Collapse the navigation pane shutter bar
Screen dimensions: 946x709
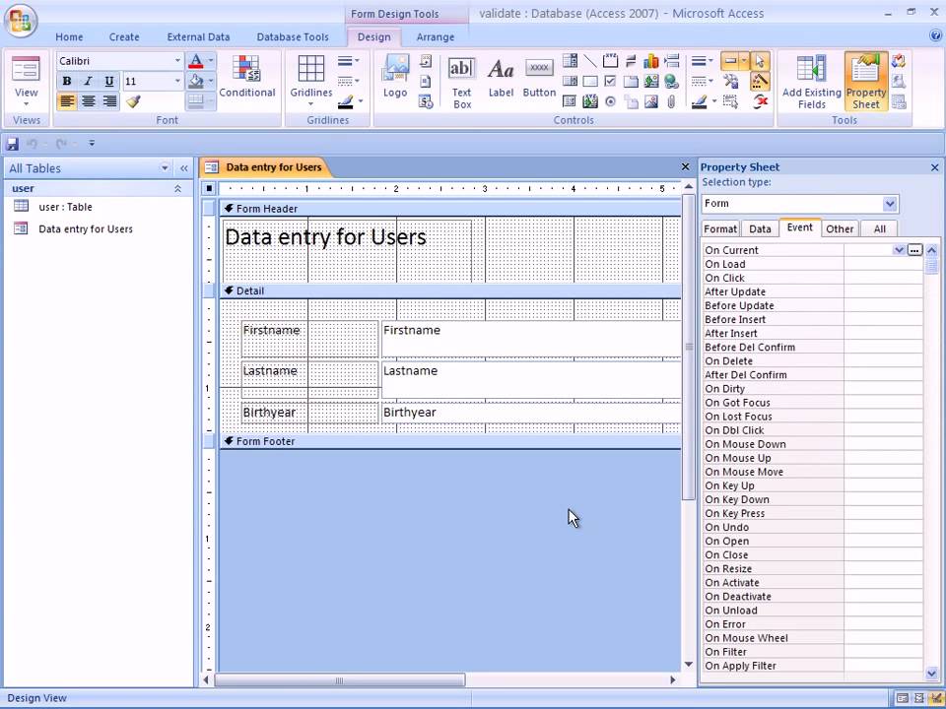click(184, 168)
